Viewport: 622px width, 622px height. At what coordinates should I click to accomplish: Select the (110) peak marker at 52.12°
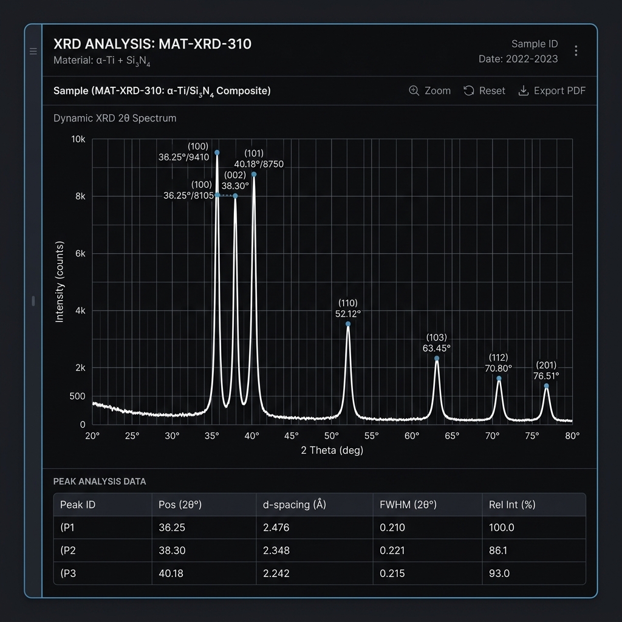(x=348, y=324)
